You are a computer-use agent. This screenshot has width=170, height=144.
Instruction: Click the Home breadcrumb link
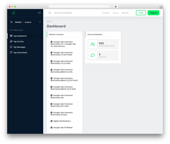tap(49, 21)
